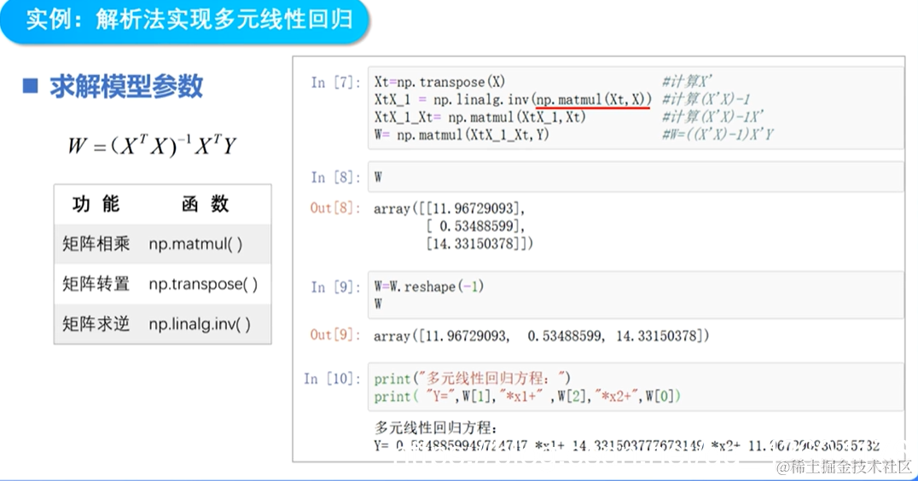Click the table cell 矩阵转置
The image size is (918, 481).
coord(96,284)
